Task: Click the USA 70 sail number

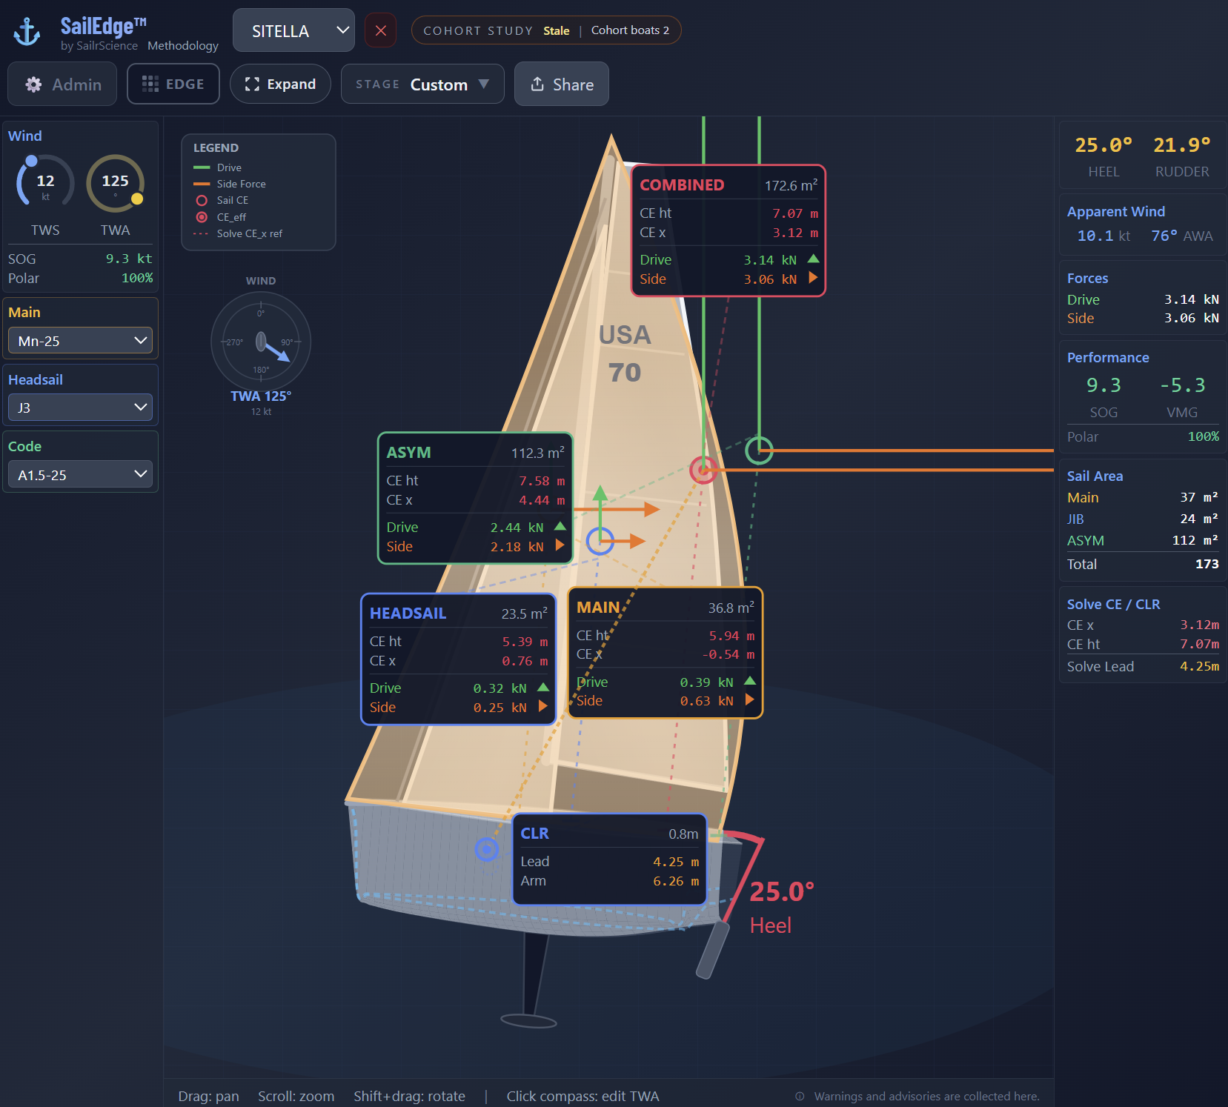Action: coord(625,353)
